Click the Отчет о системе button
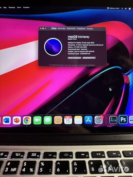Image resolution: width=133 pixels, height=177 pixels. pos(75,58)
